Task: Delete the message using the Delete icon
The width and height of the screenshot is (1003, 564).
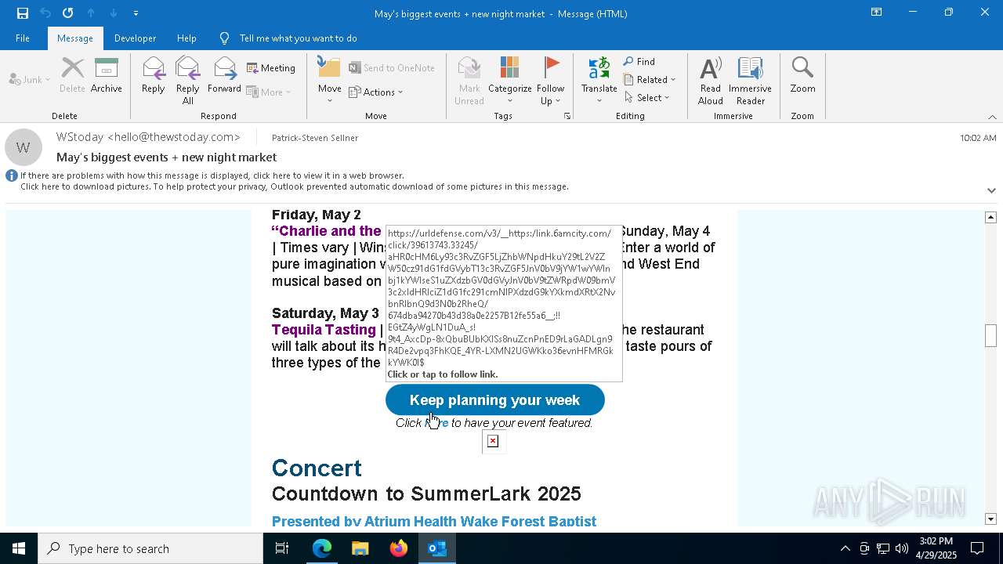Action: coord(72,76)
